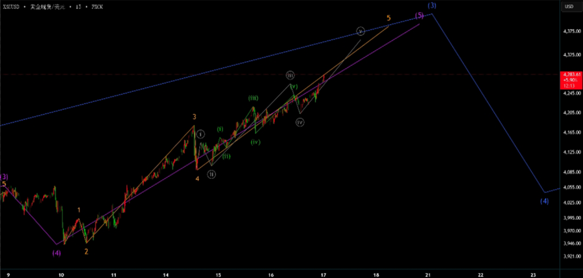583x278 pixels.
Task: Select the magenta (4) wave label at bottom
Action: (56, 252)
